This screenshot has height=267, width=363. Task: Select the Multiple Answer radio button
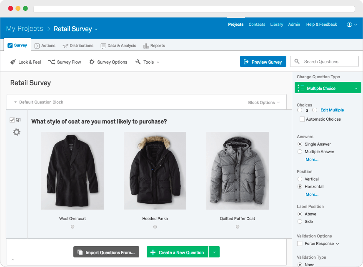pos(300,151)
